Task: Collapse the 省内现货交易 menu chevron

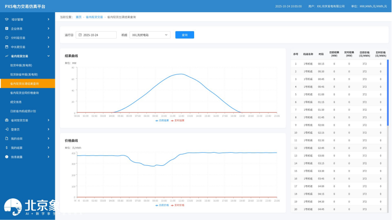Action: coord(49,56)
